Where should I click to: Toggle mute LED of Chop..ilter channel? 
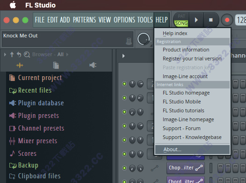(x=124, y=168)
